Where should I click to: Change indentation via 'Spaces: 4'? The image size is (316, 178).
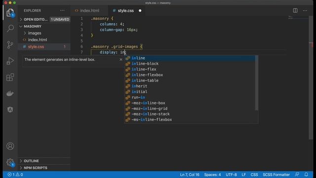(212, 175)
